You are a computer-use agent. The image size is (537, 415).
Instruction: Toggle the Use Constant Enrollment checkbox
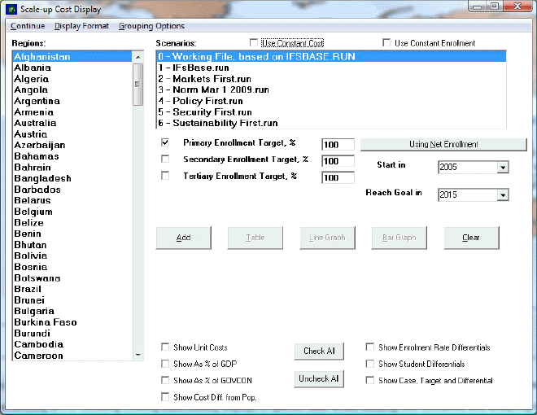[387, 43]
